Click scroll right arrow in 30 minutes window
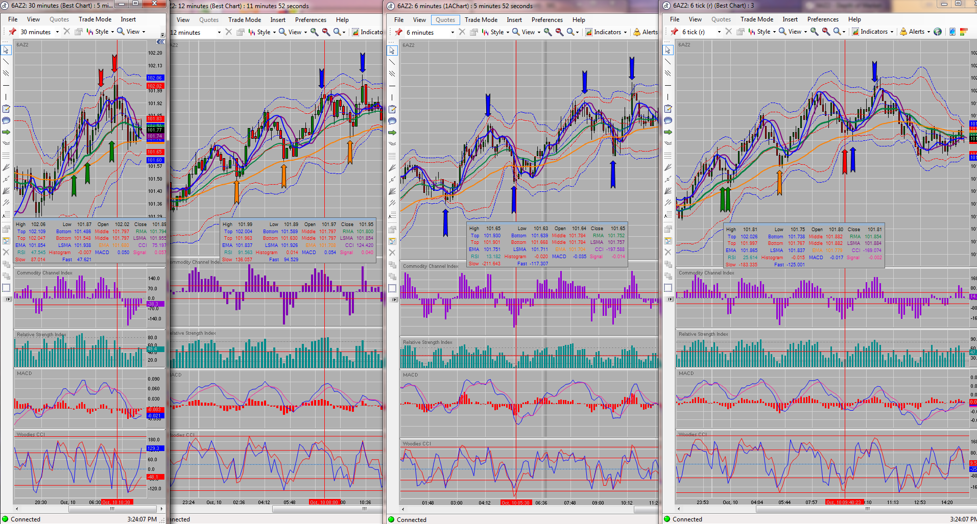This screenshot has width=977, height=524. [162, 509]
